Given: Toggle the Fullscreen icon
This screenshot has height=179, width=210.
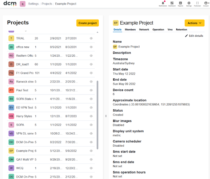Looking at the screenshot, I should [x=197, y=4].
